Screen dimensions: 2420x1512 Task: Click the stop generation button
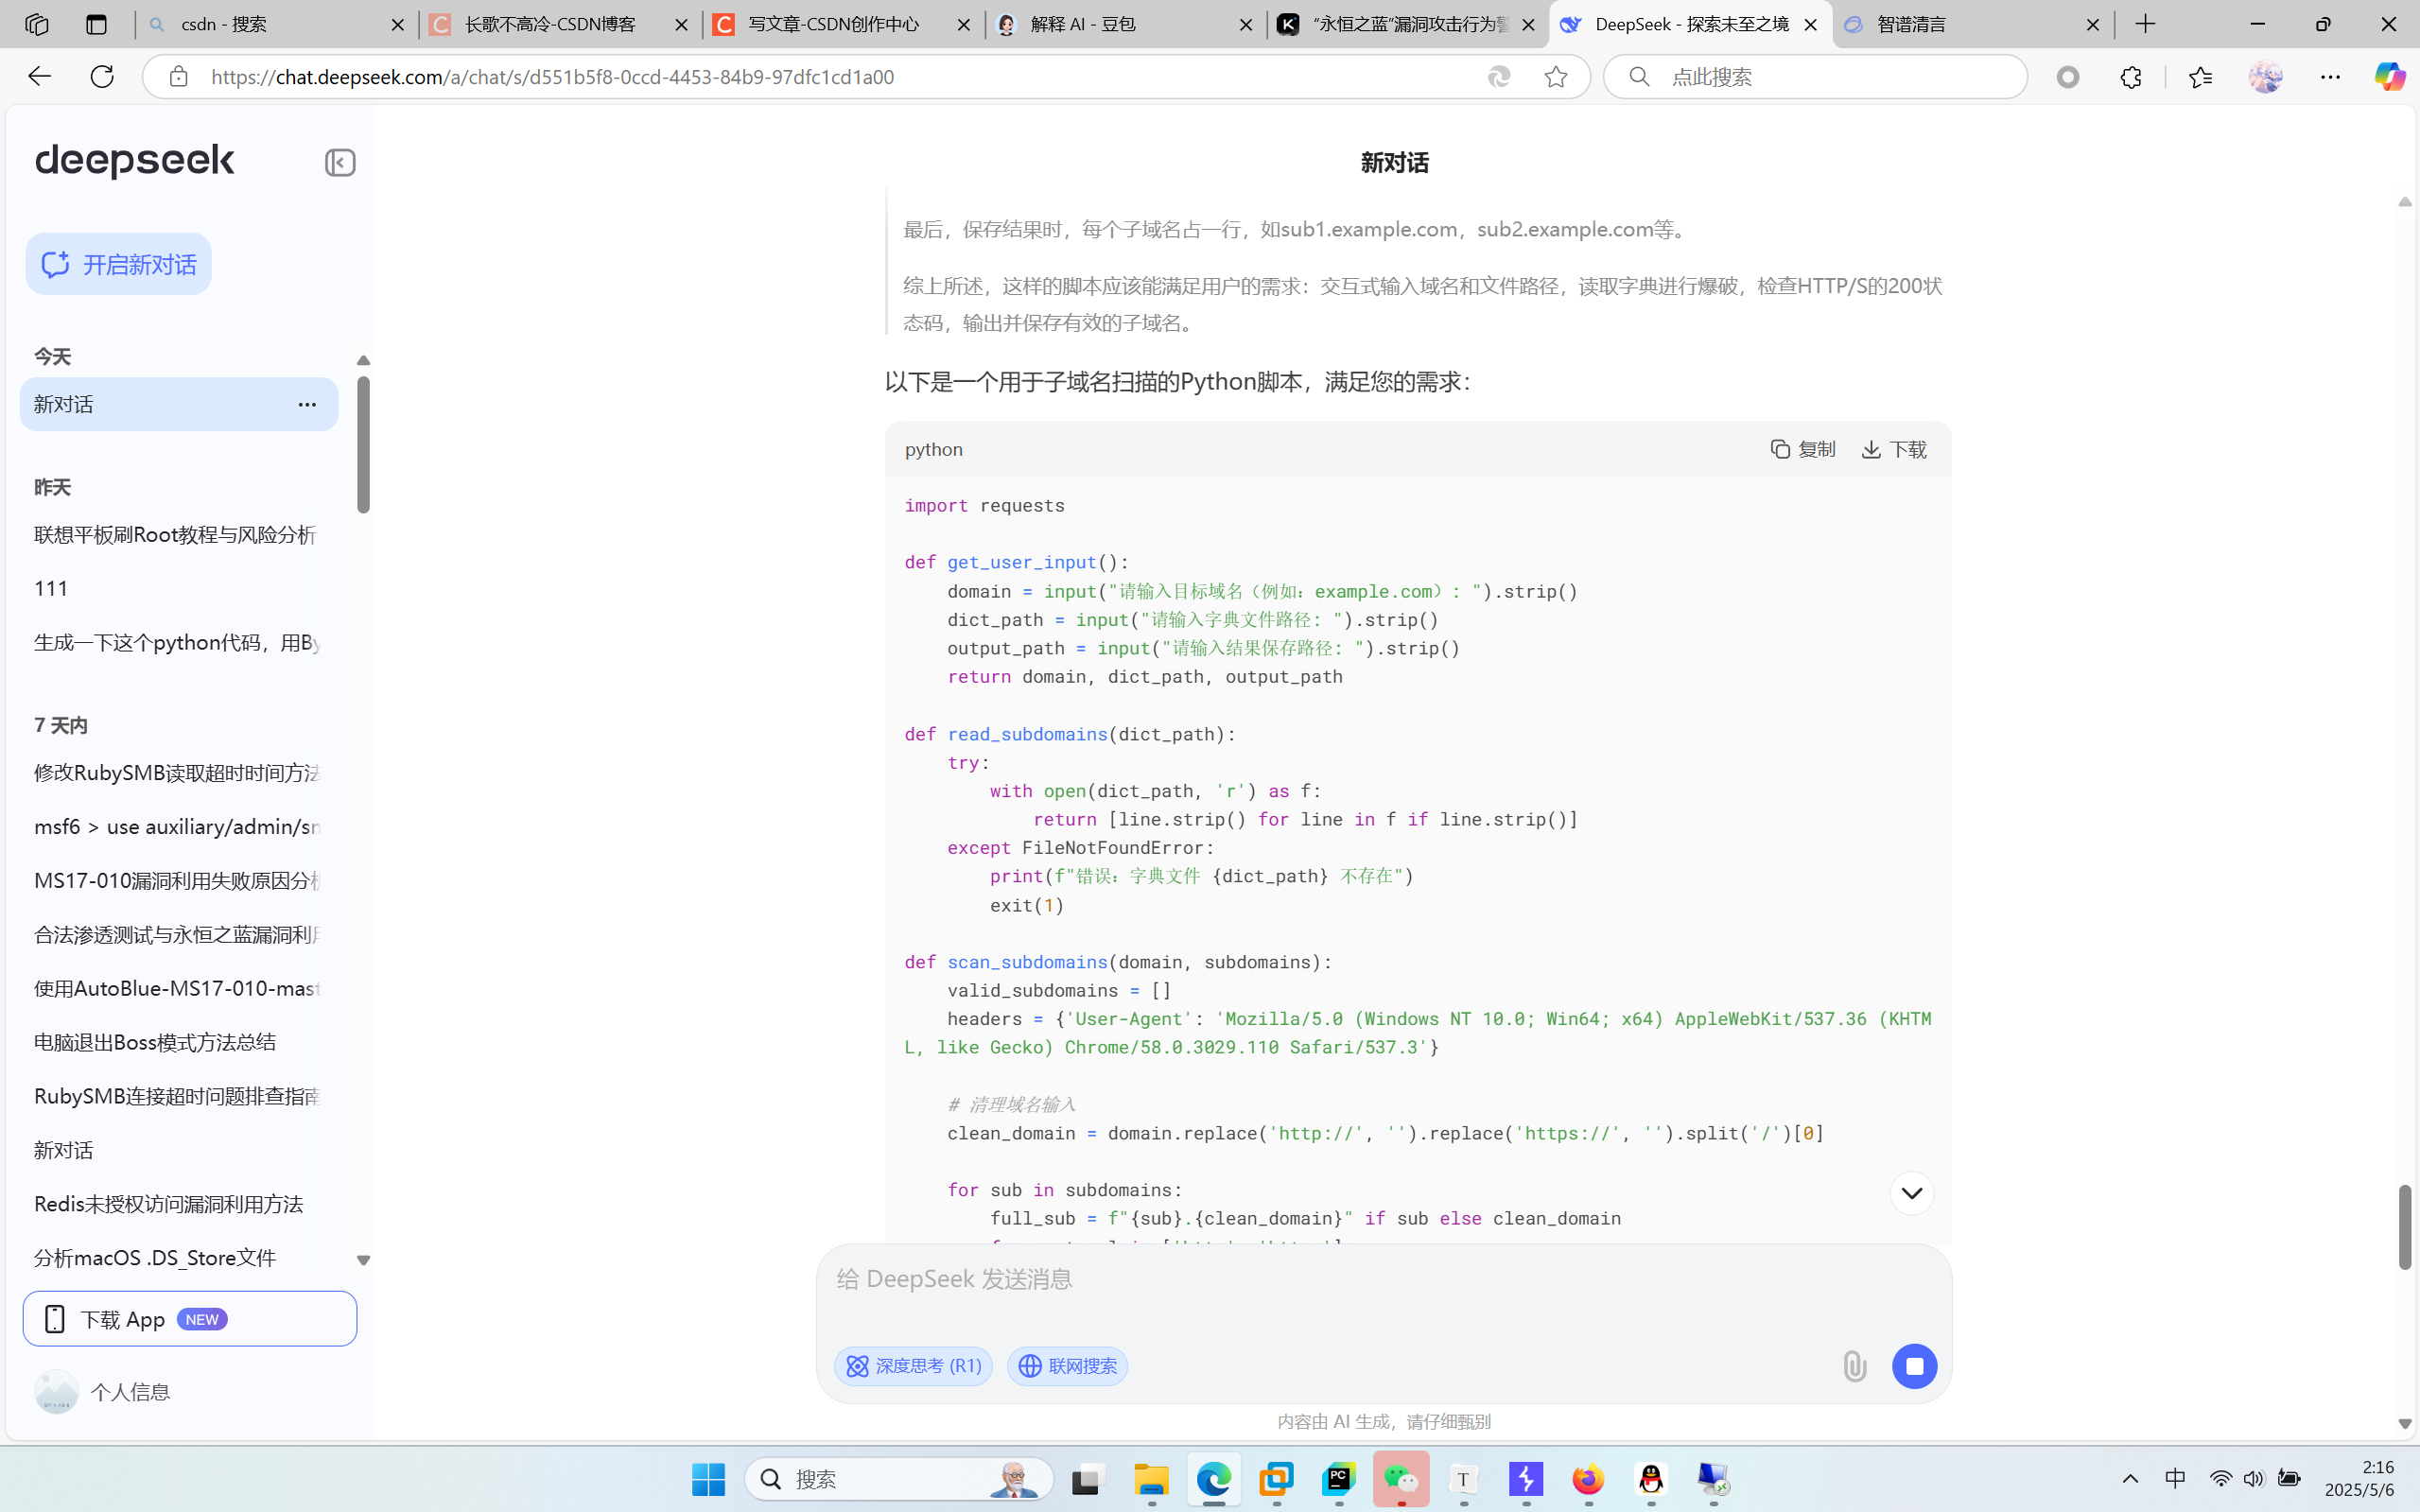pos(1914,1366)
